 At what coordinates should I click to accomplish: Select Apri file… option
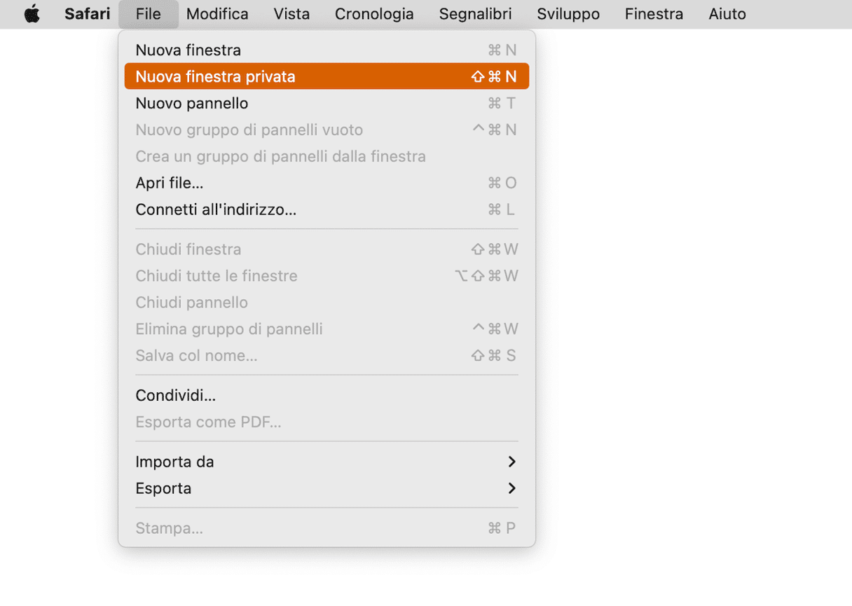point(327,183)
